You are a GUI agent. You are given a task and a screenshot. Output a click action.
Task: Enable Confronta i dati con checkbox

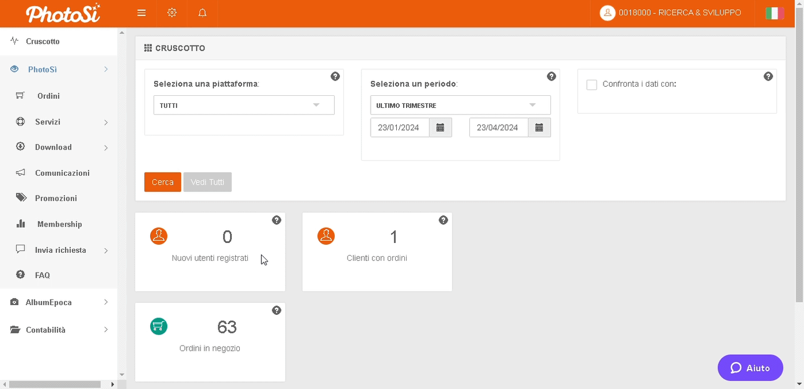[x=592, y=85]
